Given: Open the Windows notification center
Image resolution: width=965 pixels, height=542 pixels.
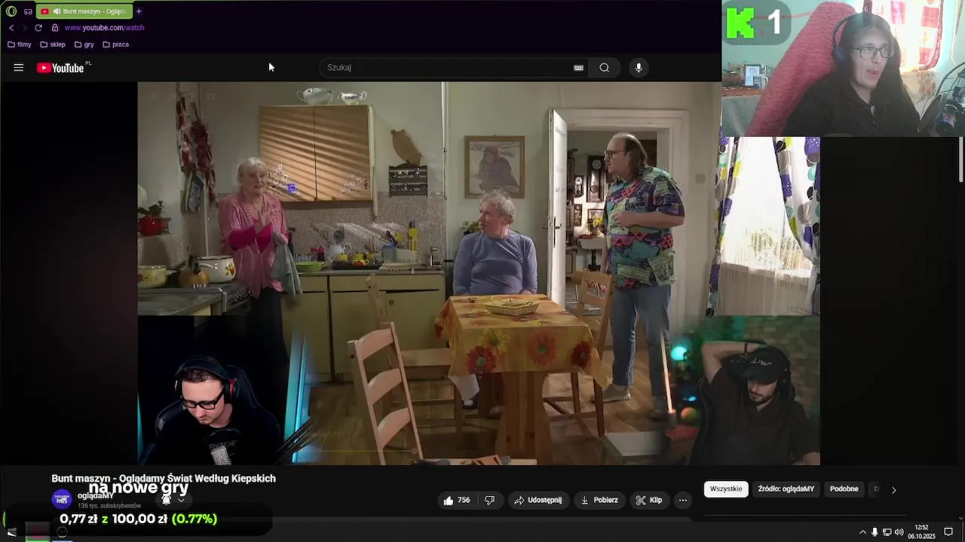Looking at the screenshot, I should pos(948,532).
